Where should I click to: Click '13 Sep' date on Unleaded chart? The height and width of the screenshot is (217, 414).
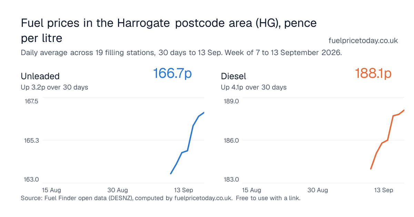pyautogui.click(x=184, y=190)
